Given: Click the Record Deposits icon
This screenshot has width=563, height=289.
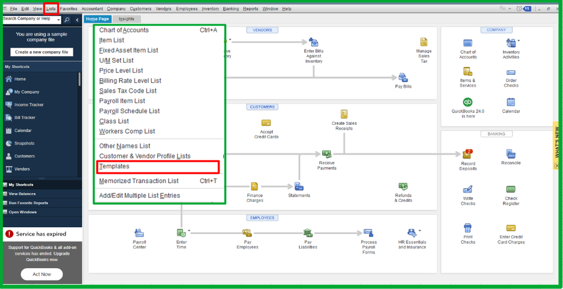Looking at the screenshot, I should [468, 154].
